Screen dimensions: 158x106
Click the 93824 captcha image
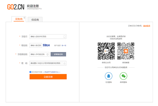click(x=46, y=45)
